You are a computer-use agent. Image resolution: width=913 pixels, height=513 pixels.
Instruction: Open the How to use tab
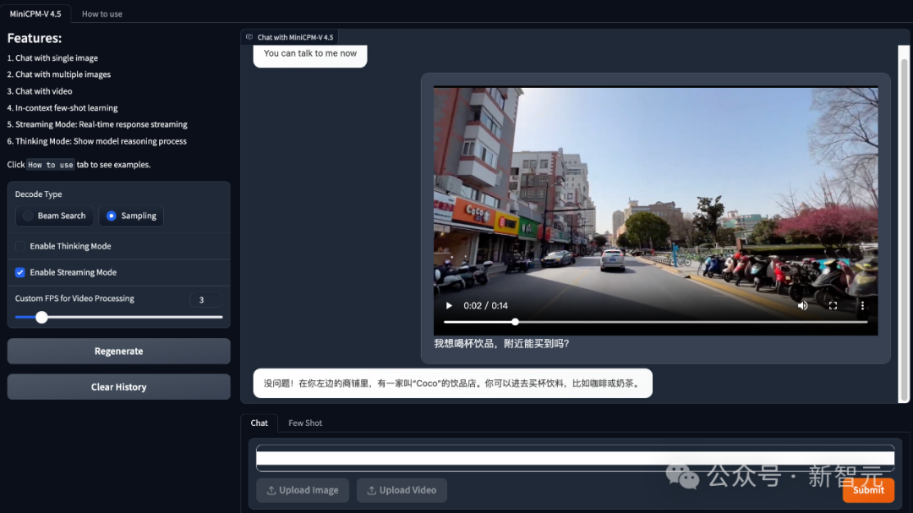point(102,14)
